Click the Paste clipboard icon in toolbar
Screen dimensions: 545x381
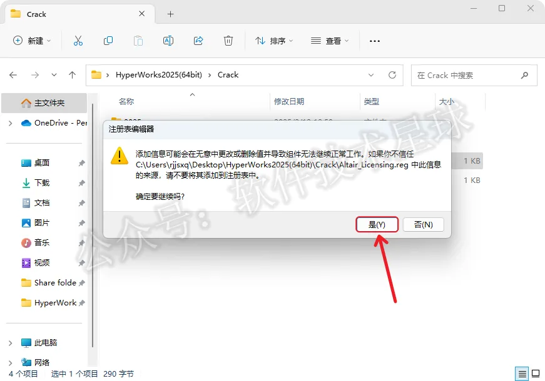pyautogui.click(x=138, y=41)
